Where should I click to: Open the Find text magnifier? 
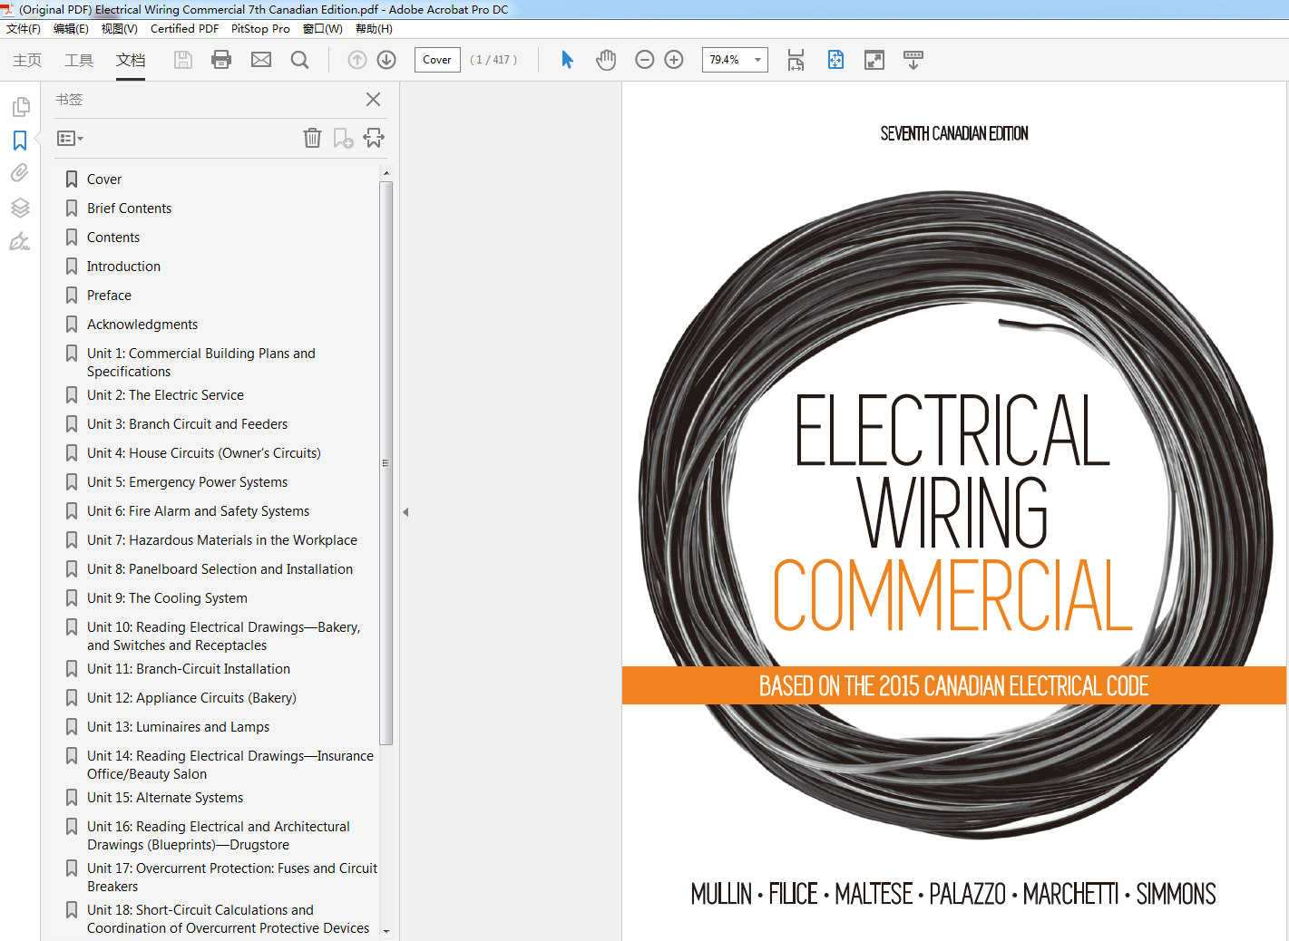[x=299, y=60]
